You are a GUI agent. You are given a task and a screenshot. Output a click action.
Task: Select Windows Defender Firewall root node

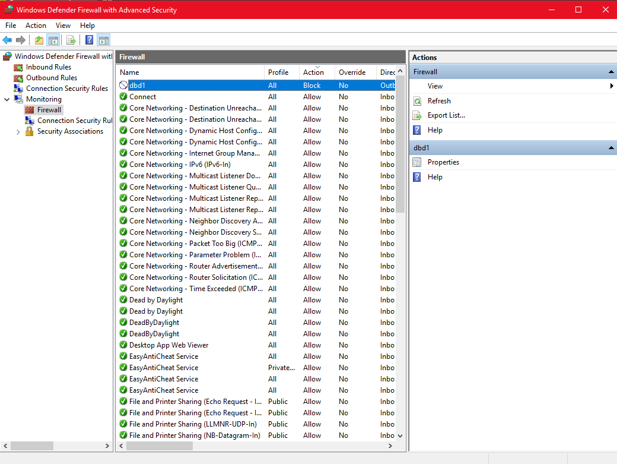[63, 56]
